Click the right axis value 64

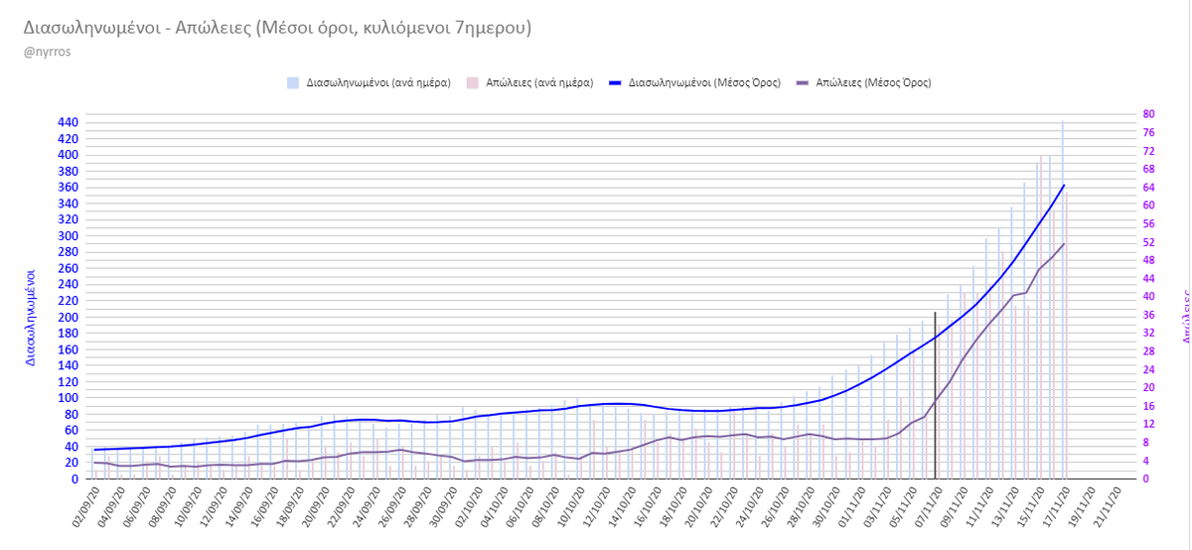tap(1148, 188)
